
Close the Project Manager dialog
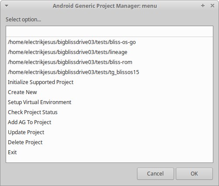(212, 6)
